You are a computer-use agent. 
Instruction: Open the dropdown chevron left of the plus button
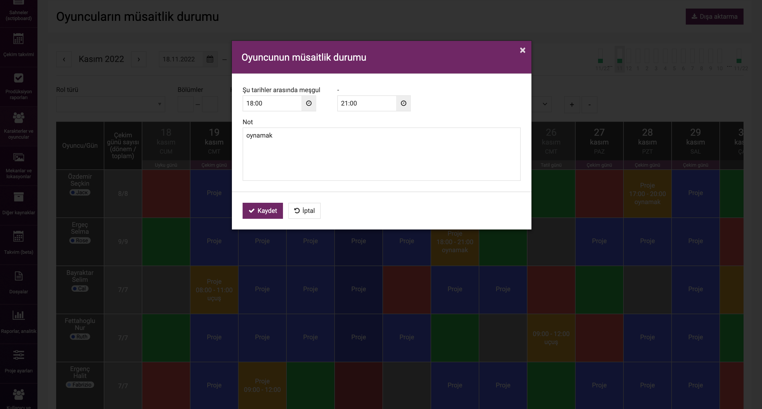(x=544, y=104)
